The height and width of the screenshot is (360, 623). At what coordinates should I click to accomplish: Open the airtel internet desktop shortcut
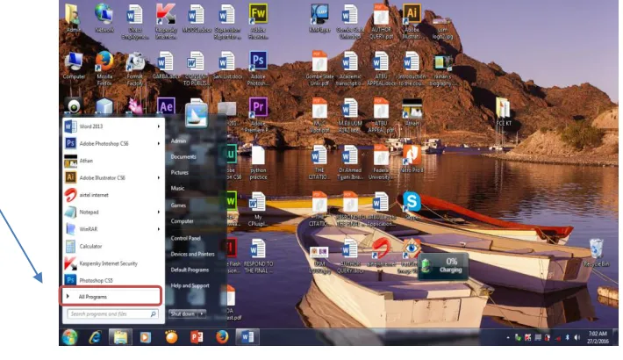point(381,252)
